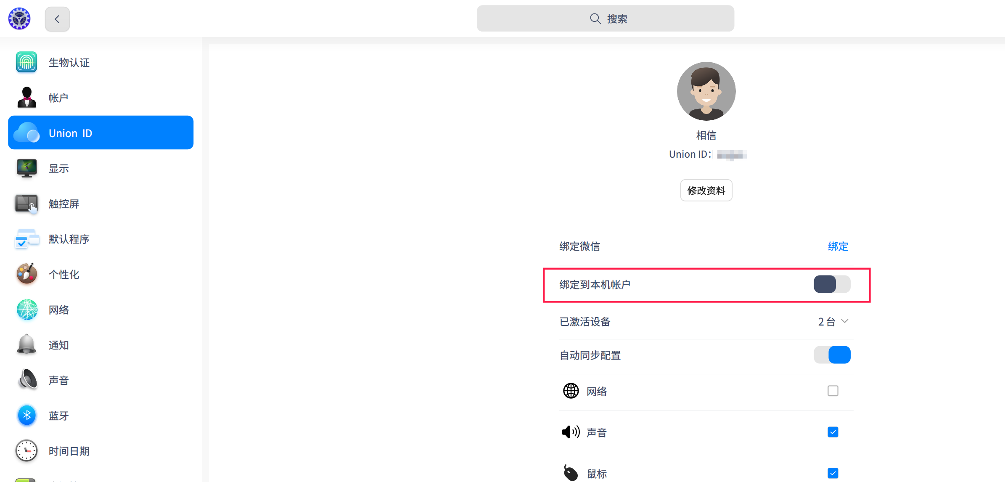Click the 修改资料 button

(x=706, y=190)
